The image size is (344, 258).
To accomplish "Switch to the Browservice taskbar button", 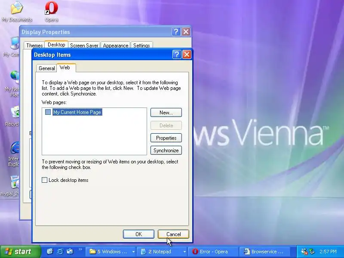I will (264, 252).
